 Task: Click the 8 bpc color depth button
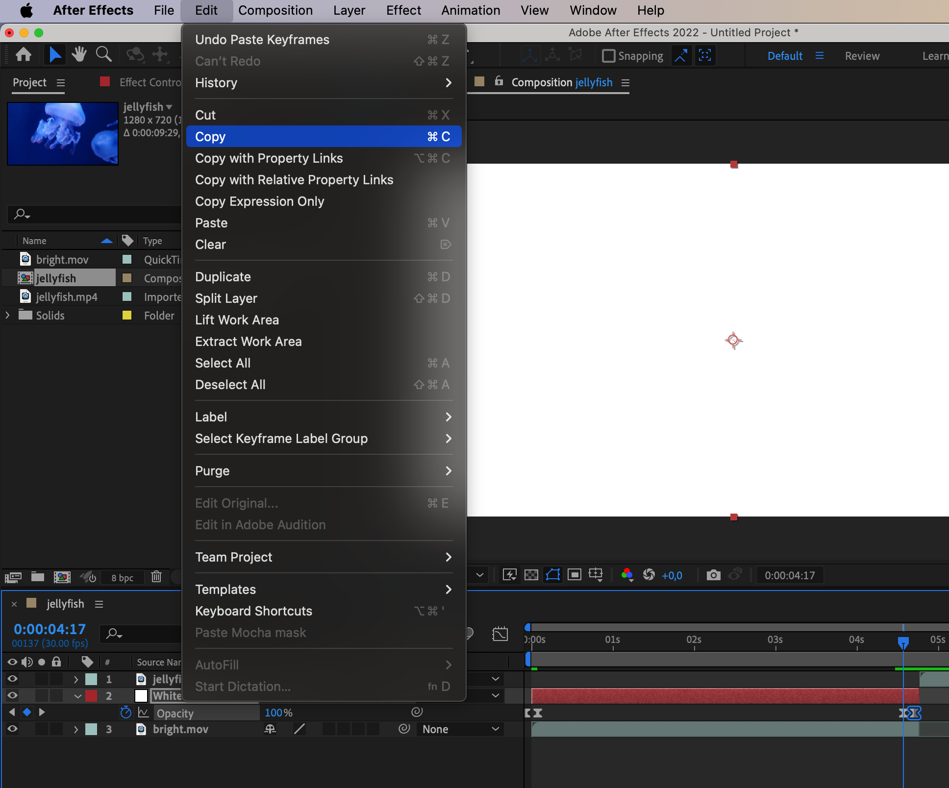point(123,577)
